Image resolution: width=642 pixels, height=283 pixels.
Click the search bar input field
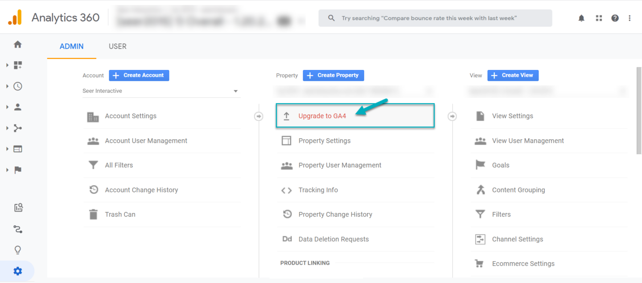[x=435, y=18]
